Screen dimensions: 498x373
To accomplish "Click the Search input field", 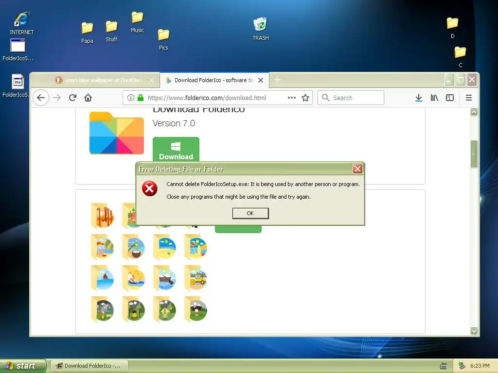I will (351, 98).
